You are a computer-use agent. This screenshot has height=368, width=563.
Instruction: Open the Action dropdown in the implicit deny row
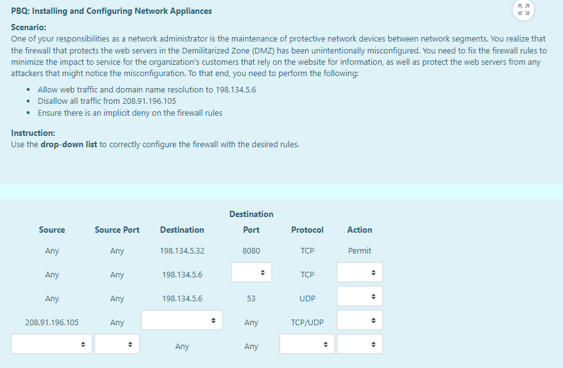coord(359,344)
